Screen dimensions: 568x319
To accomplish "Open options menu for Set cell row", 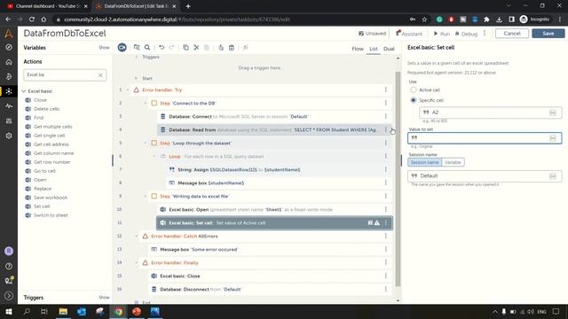I will click(x=386, y=222).
